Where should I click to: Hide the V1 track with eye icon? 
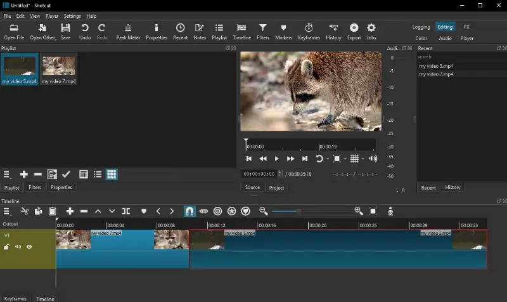pos(29,247)
